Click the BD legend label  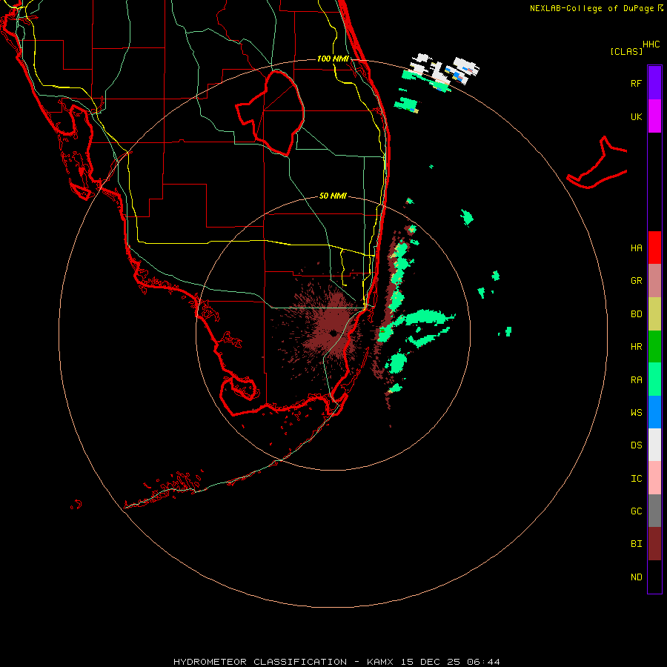tap(636, 314)
